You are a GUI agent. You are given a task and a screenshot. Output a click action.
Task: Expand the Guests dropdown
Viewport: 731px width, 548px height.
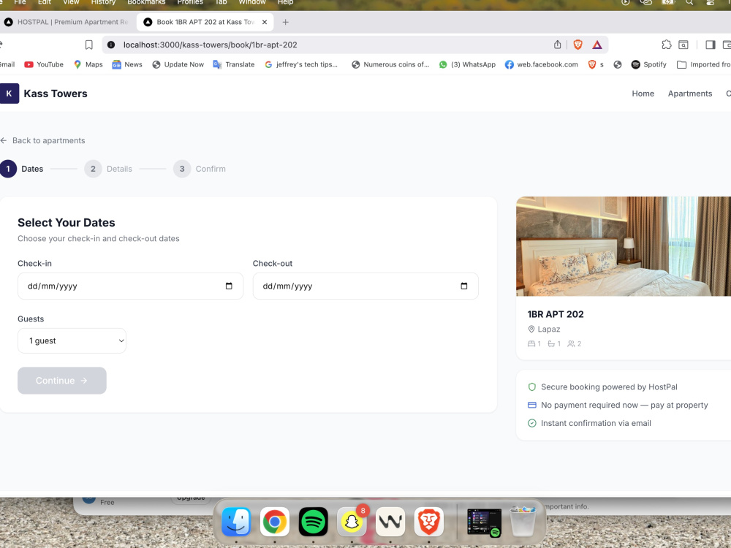72,341
